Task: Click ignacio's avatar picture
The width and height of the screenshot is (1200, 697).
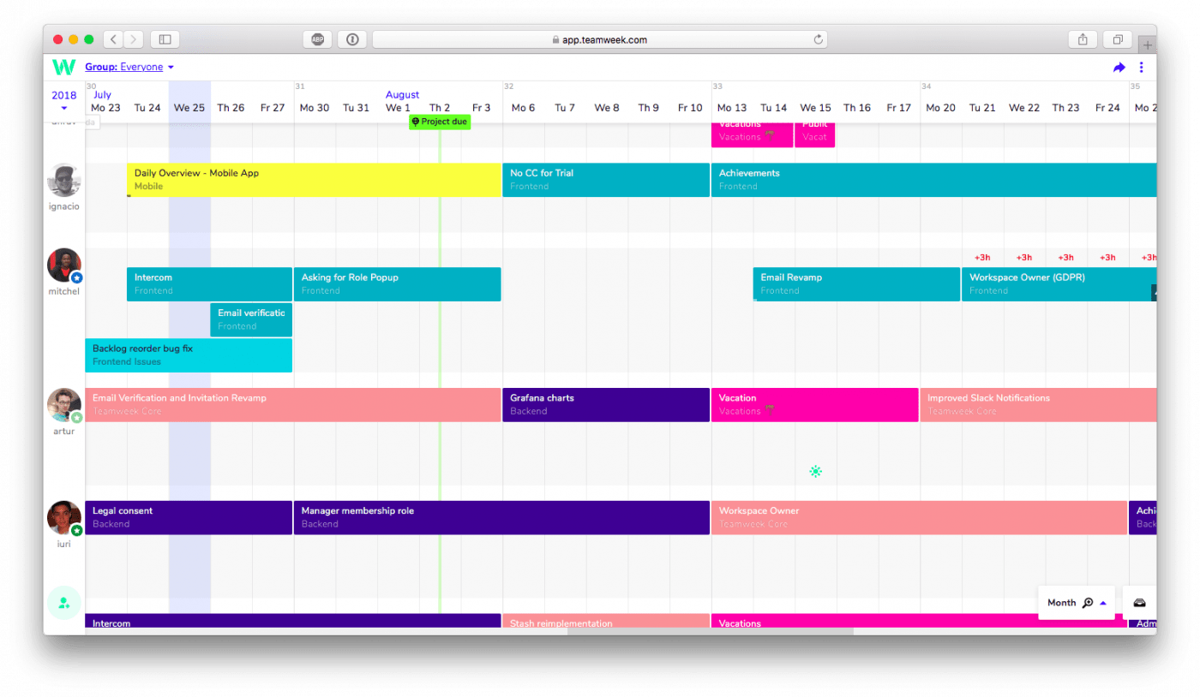Action: [x=63, y=181]
